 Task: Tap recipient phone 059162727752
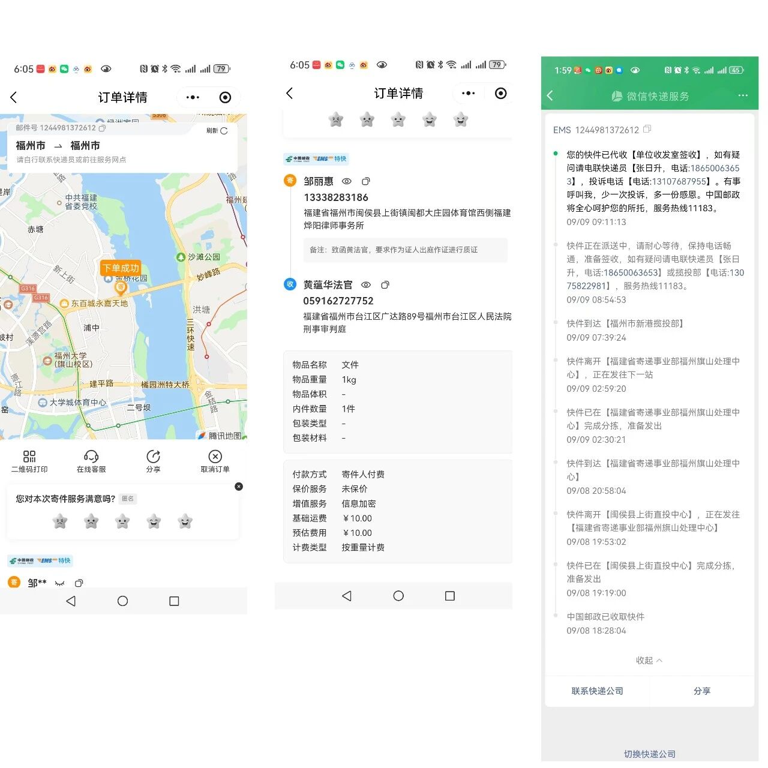tap(338, 301)
